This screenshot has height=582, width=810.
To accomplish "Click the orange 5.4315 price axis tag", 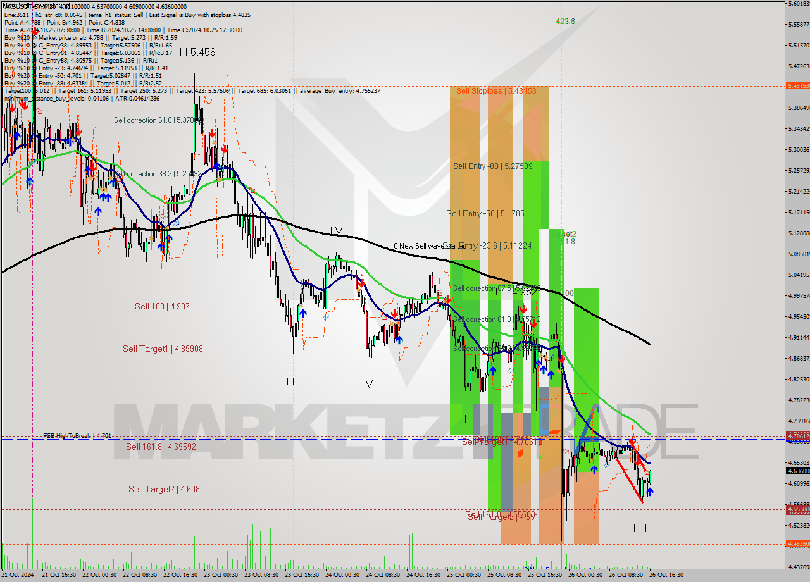I will click(797, 85).
